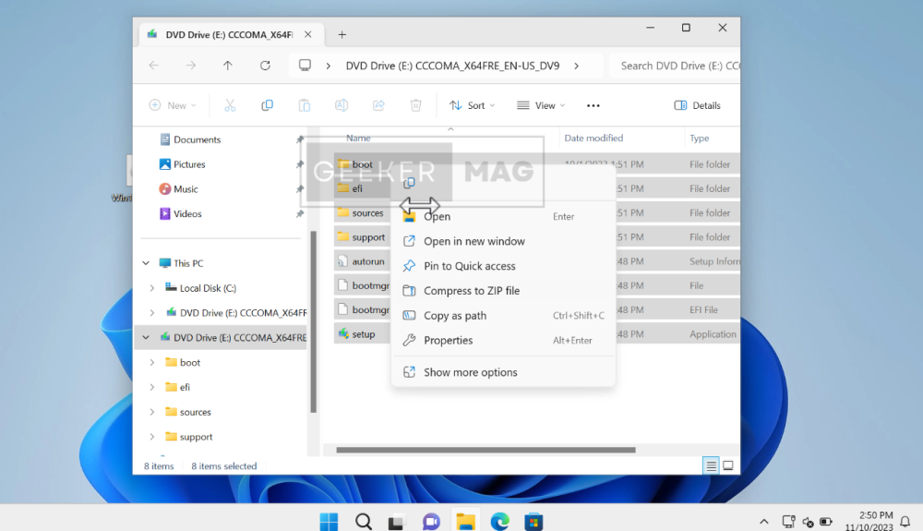923x531 pixels.
Task: Expand the support folder in navigation tree
Action: pyautogui.click(x=152, y=437)
